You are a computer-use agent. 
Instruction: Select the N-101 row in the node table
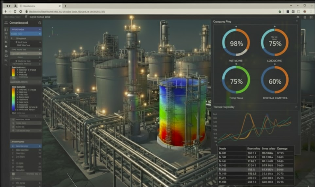click(x=256, y=153)
